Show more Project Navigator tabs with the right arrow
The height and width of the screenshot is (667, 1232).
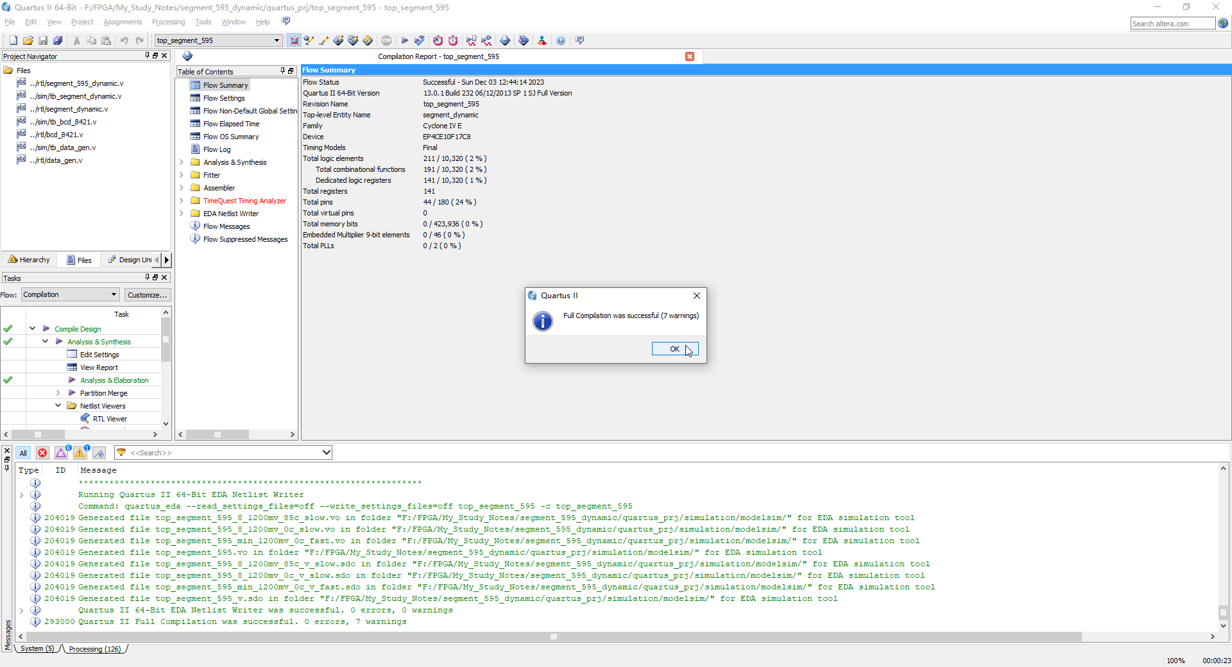(167, 260)
